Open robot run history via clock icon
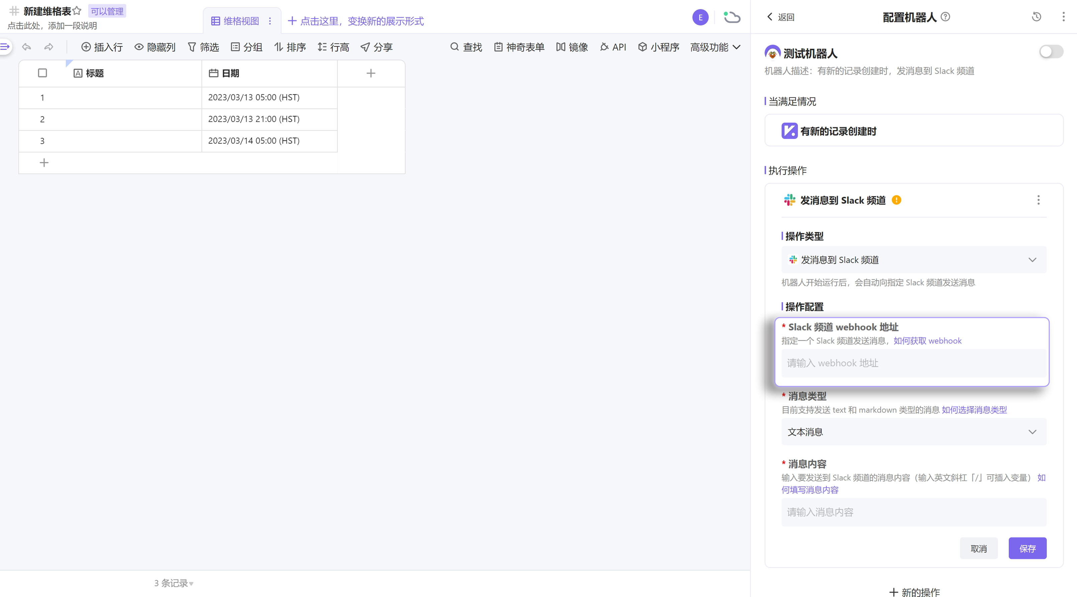The height and width of the screenshot is (597, 1077). (1036, 17)
